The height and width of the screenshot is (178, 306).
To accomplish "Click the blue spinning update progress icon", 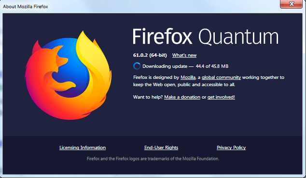I will (137, 66).
